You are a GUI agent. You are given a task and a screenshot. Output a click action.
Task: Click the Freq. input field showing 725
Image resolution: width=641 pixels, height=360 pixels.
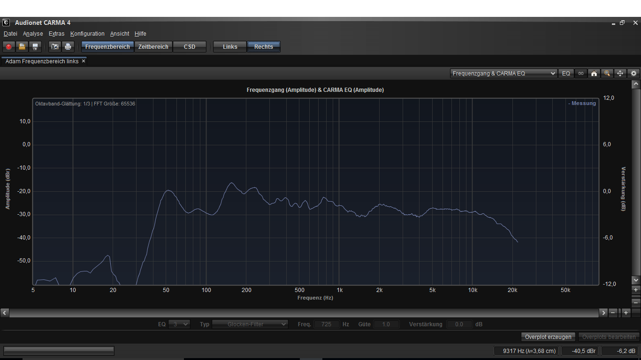(327, 324)
